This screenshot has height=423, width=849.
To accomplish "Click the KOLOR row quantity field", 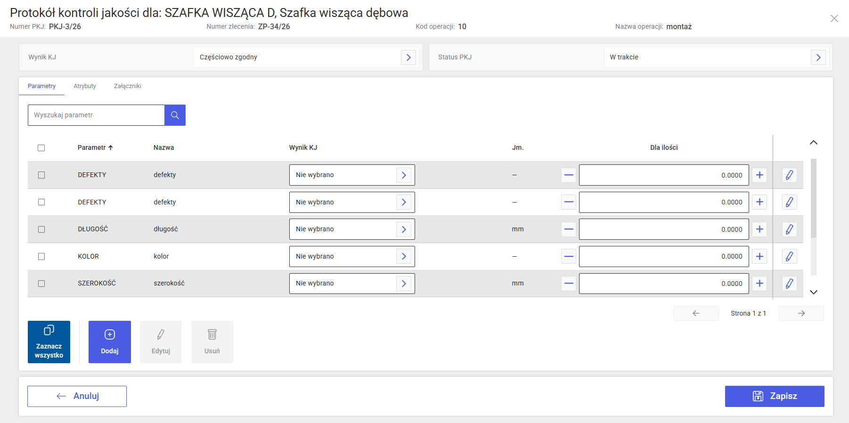I will [x=664, y=256].
